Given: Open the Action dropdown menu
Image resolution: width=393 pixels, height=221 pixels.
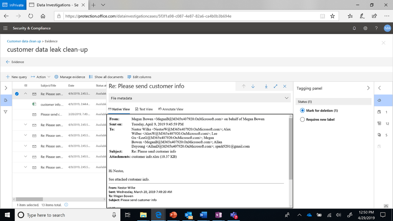Looking at the screenshot, I should click(41, 77).
